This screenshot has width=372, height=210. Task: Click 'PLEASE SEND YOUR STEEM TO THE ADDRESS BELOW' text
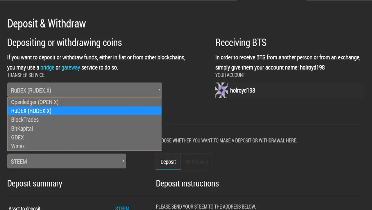coord(206,207)
